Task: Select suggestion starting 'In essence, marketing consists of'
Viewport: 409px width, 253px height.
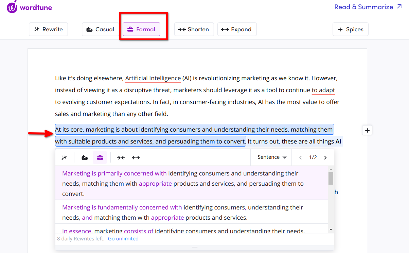Action: coord(192,229)
